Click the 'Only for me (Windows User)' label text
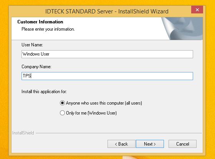Image resolution: width=215 pixels, height=159 pixels. (91, 113)
